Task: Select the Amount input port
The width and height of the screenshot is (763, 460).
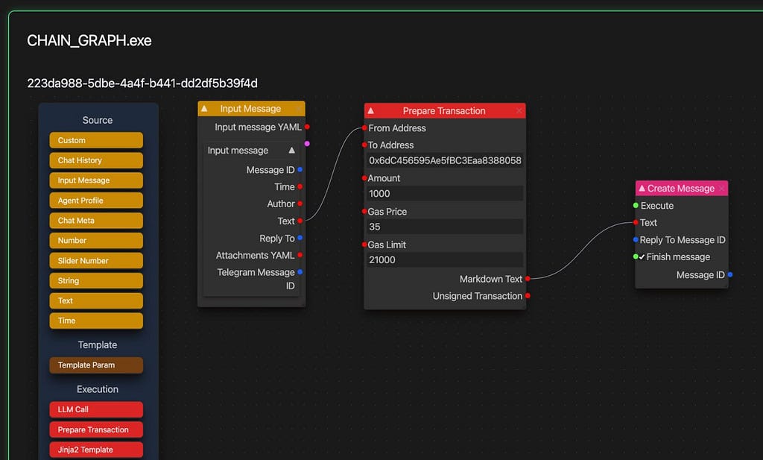Action: 364,178
